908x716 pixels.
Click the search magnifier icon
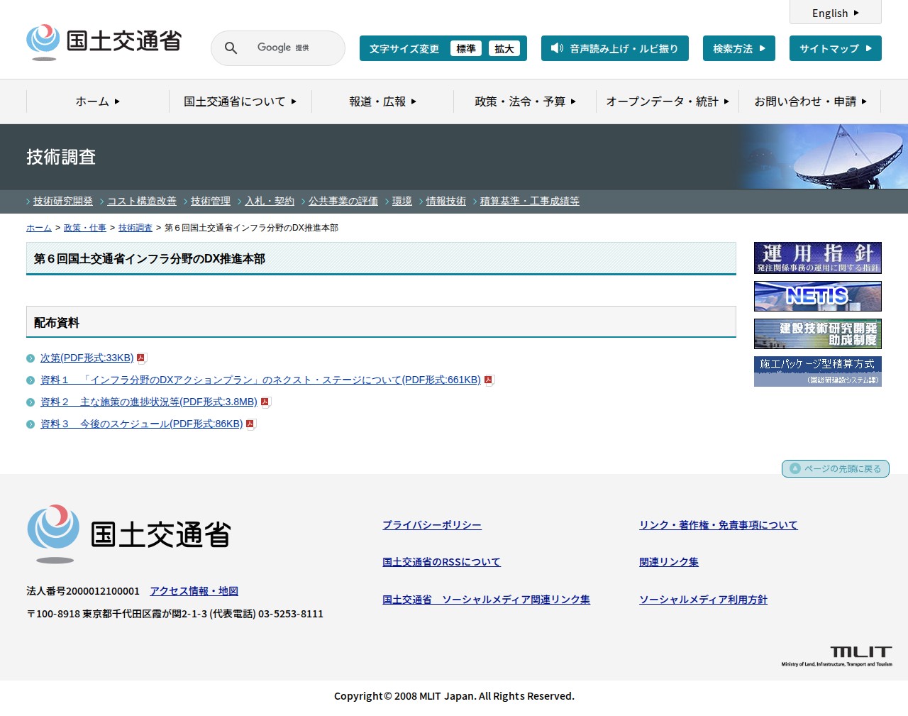pyautogui.click(x=231, y=48)
